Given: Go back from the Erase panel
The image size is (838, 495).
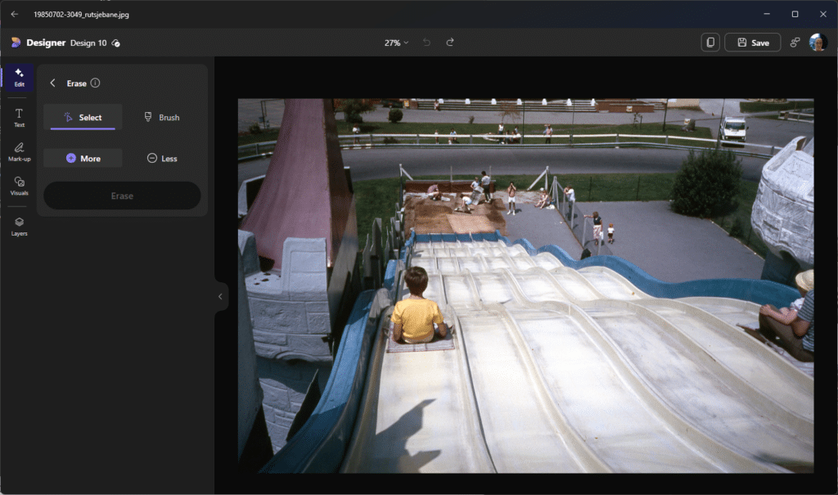Looking at the screenshot, I should pos(53,83).
